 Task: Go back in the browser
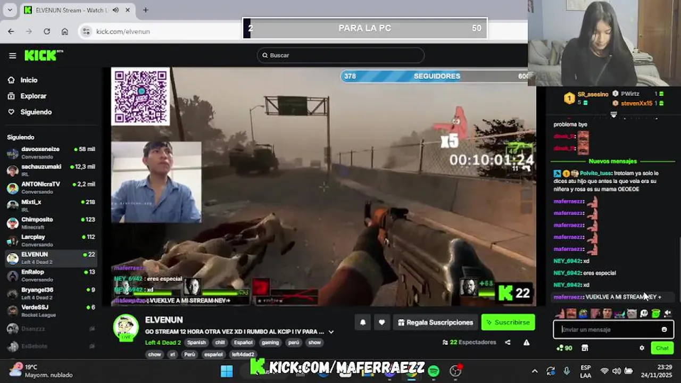[x=11, y=31]
